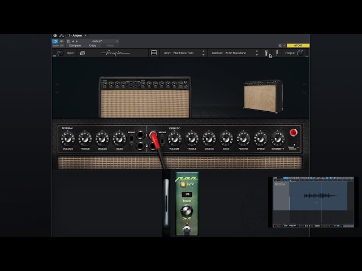Click the automation icon beside power button
This screenshot has height=271, width=362.
62,41
